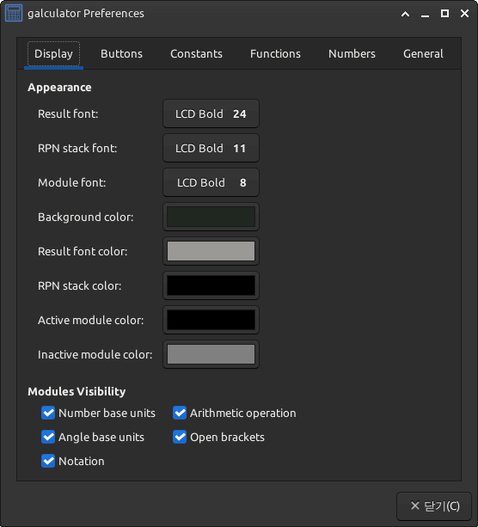Image resolution: width=478 pixels, height=527 pixels.
Task: Click the Active module color: label
Action: click(x=91, y=320)
